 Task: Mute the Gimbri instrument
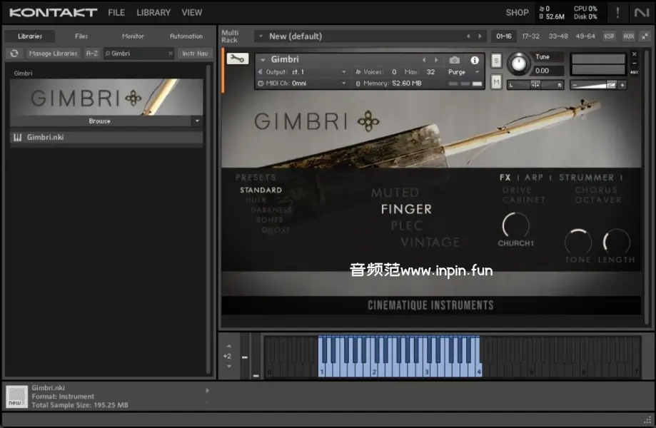496,82
